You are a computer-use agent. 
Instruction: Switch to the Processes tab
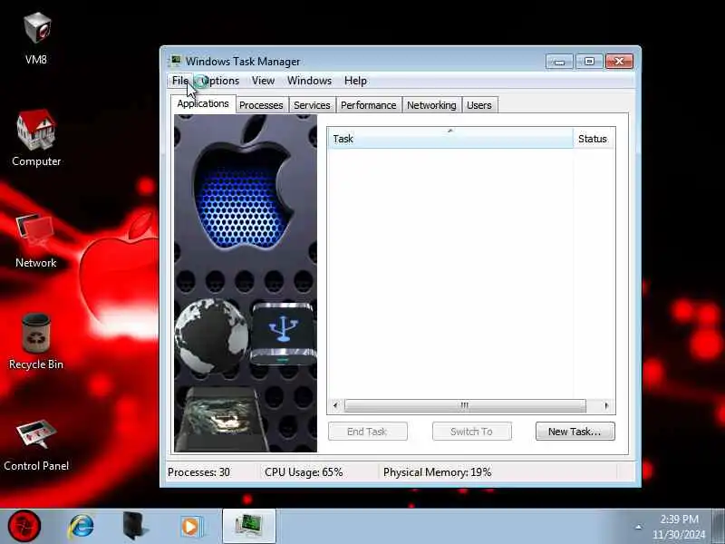tap(261, 105)
